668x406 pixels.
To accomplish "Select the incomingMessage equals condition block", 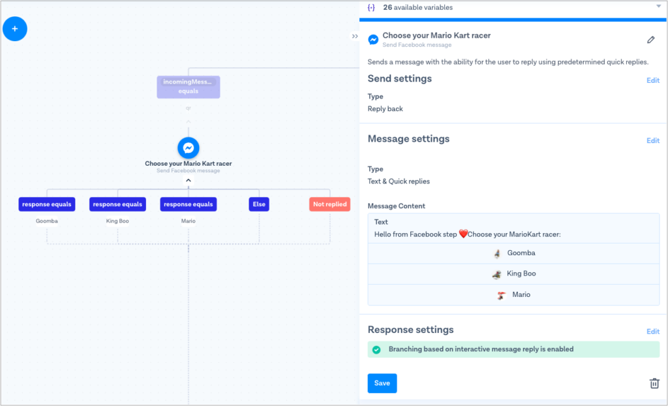I will [188, 86].
